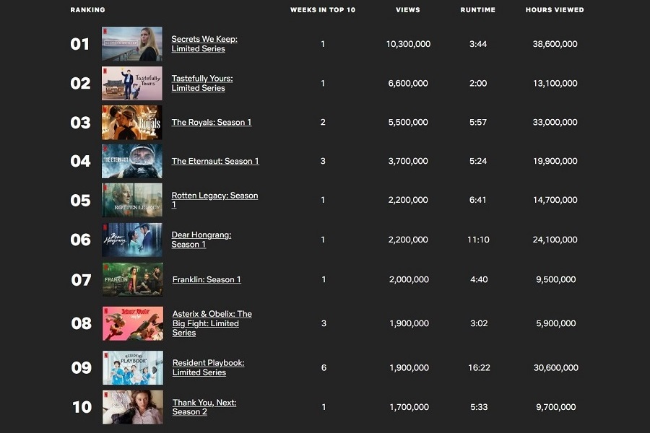This screenshot has width=650, height=433.
Task: Open the Franklin: Season 1 link
Action: 207,280
